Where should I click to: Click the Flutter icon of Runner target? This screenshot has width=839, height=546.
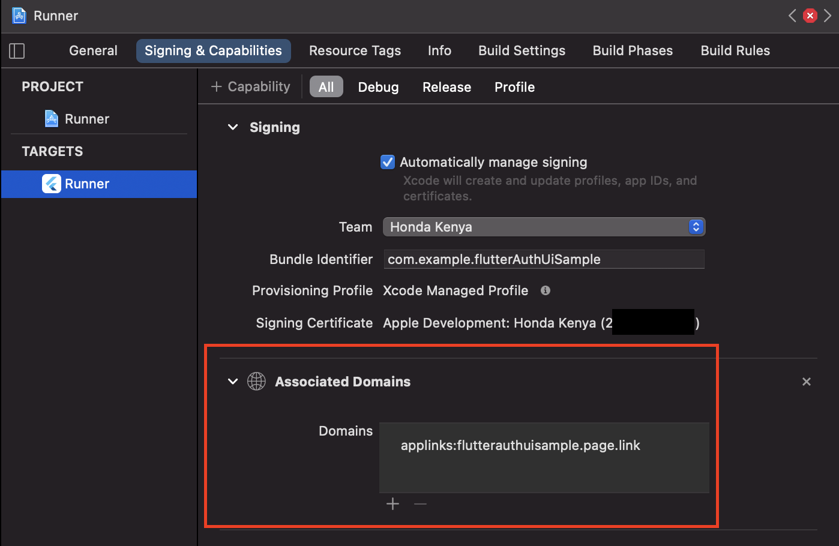[52, 184]
